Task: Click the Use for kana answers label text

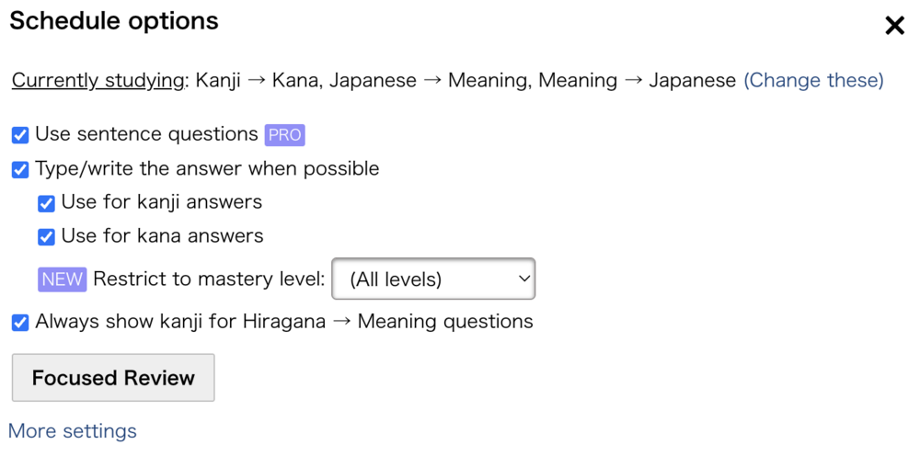Action: (162, 236)
